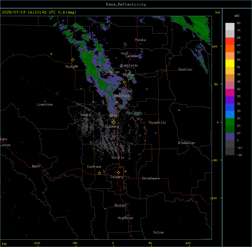
Task: Click the Innisfail label
Action: tap(122, 96)
